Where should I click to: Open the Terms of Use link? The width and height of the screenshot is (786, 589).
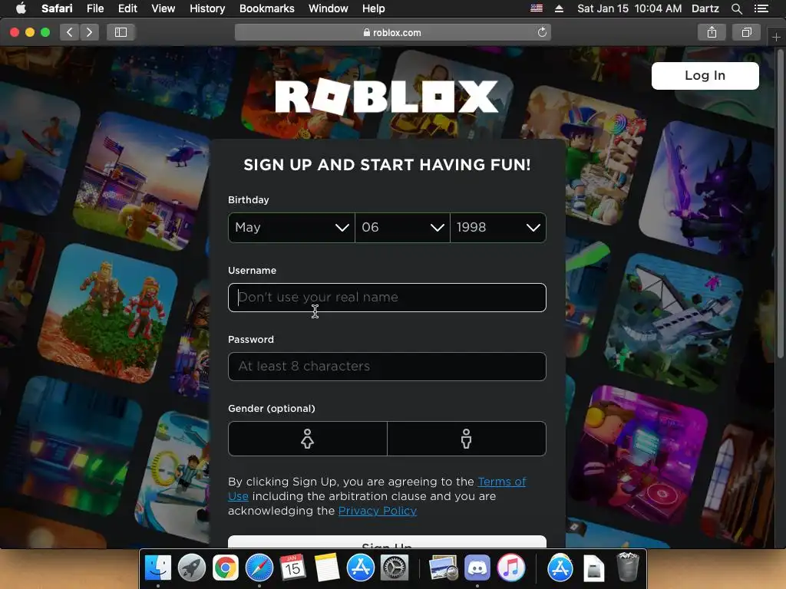click(502, 482)
